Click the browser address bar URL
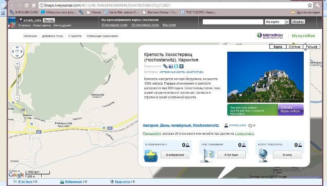 [108, 5]
